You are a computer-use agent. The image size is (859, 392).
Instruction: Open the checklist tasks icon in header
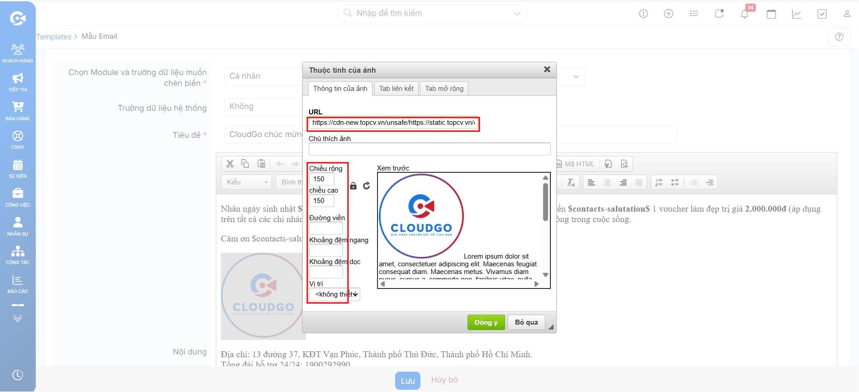(x=822, y=14)
